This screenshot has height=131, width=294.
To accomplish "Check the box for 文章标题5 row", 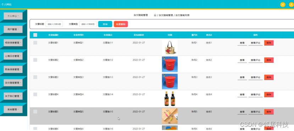I will [35, 112].
